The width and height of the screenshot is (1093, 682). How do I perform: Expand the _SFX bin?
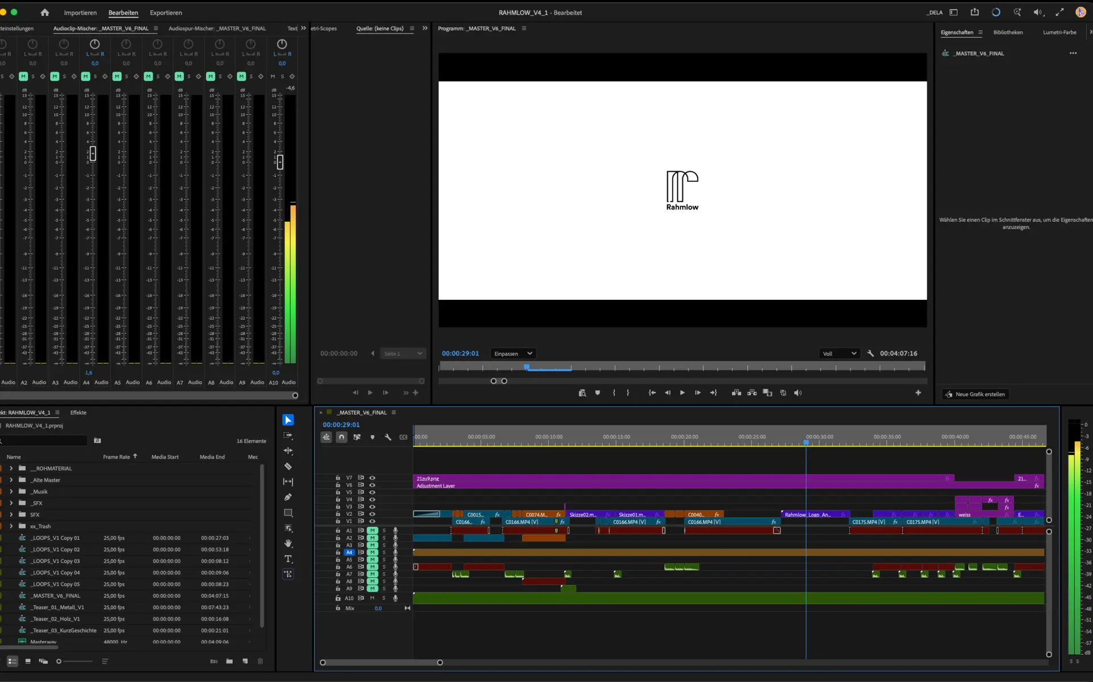point(11,503)
